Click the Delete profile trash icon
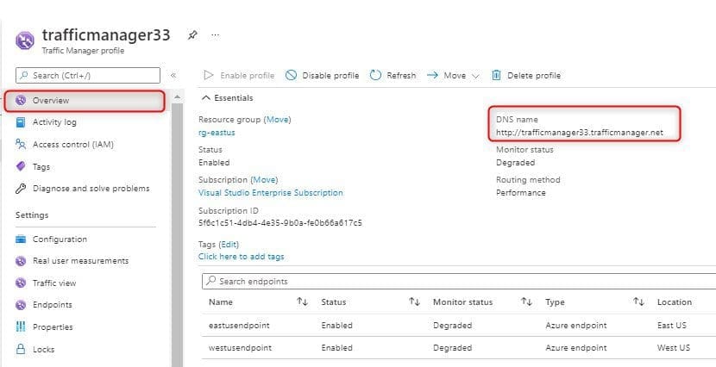The image size is (716, 367). pos(496,75)
